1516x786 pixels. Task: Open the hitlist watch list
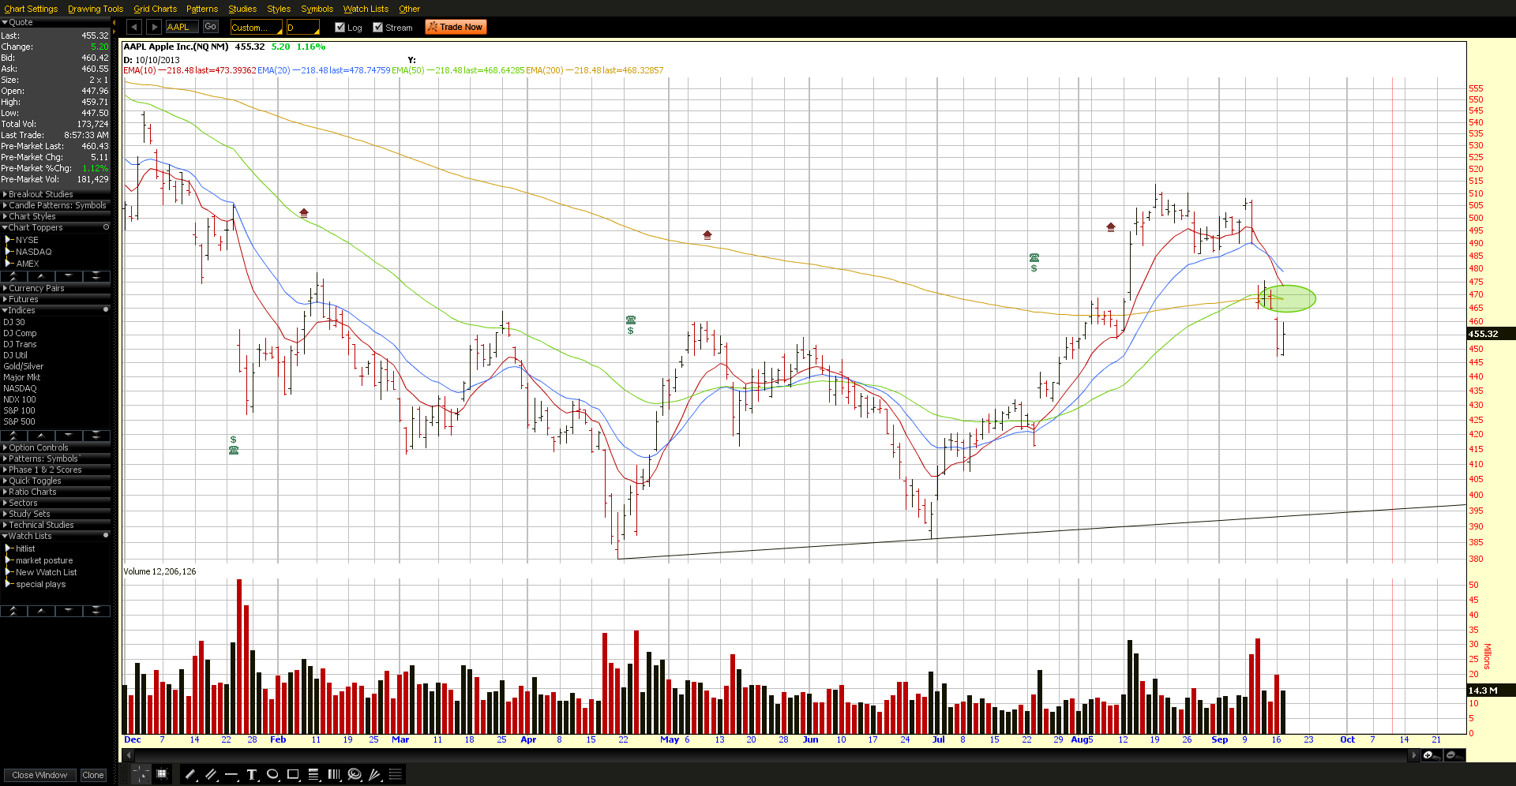point(25,548)
